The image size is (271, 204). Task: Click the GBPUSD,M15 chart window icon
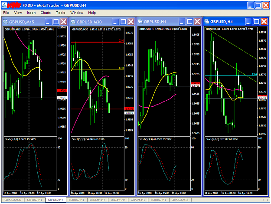tap(6, 22)
